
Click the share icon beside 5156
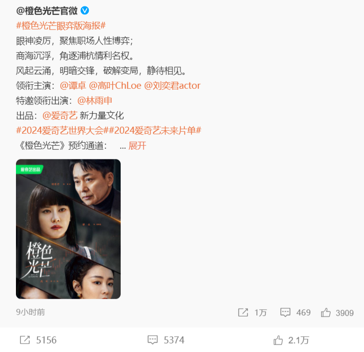click(25, 340)
